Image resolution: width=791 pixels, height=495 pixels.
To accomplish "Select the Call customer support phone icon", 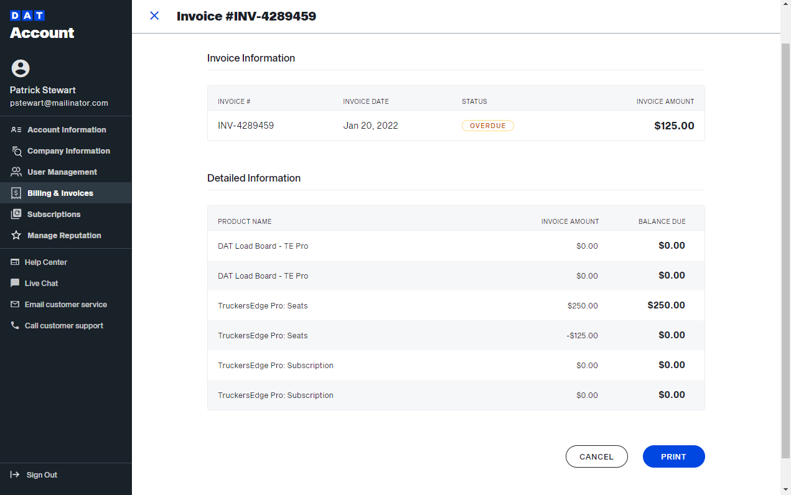I will [x=15, y=325].
